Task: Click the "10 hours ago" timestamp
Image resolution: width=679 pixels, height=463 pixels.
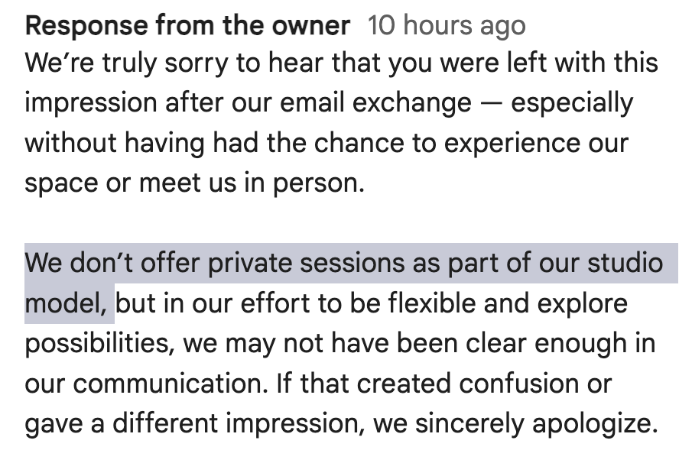Action: [x=446, y=26]
